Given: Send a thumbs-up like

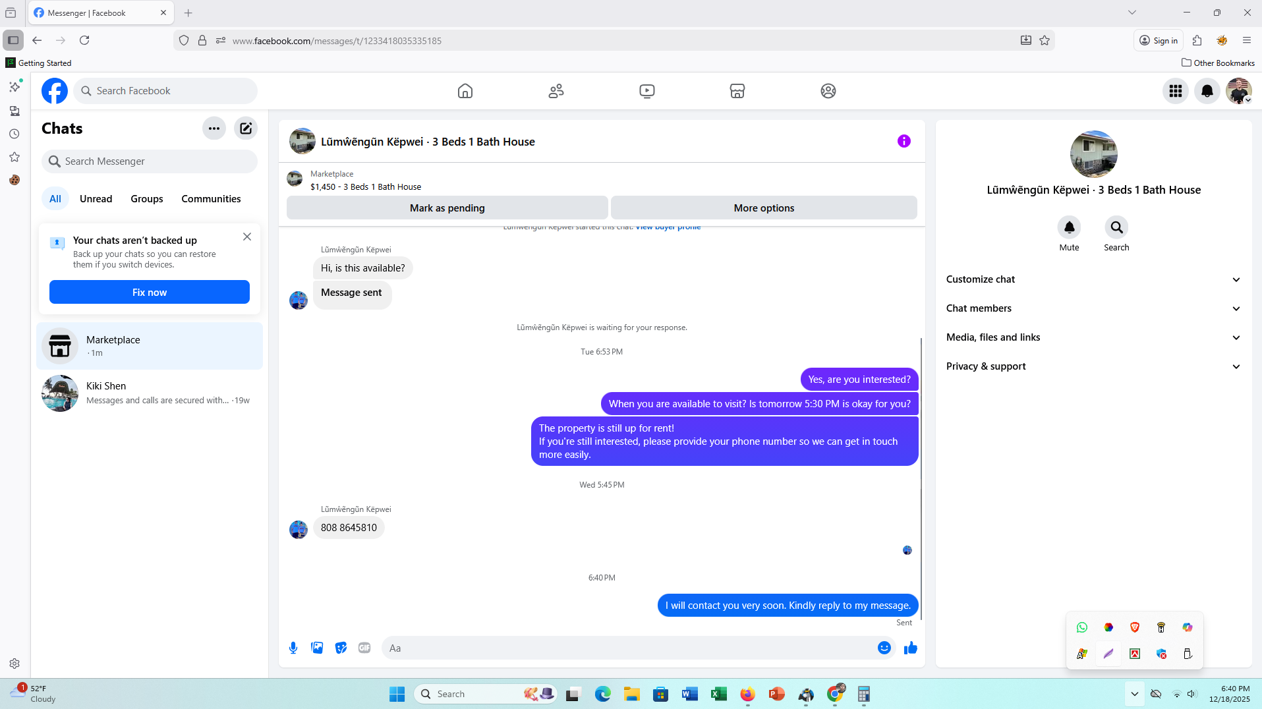Looking at the screenshot, I should [911, 648].
